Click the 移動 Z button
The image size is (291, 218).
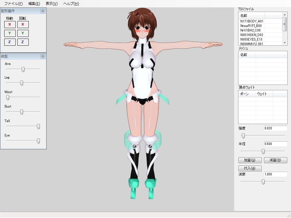[x=10, y=42]
